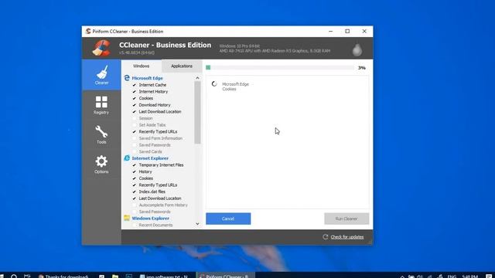Click the greyed Run Cleaner button
This screenshot has width=495, height=278.
(x=346, y=219)
